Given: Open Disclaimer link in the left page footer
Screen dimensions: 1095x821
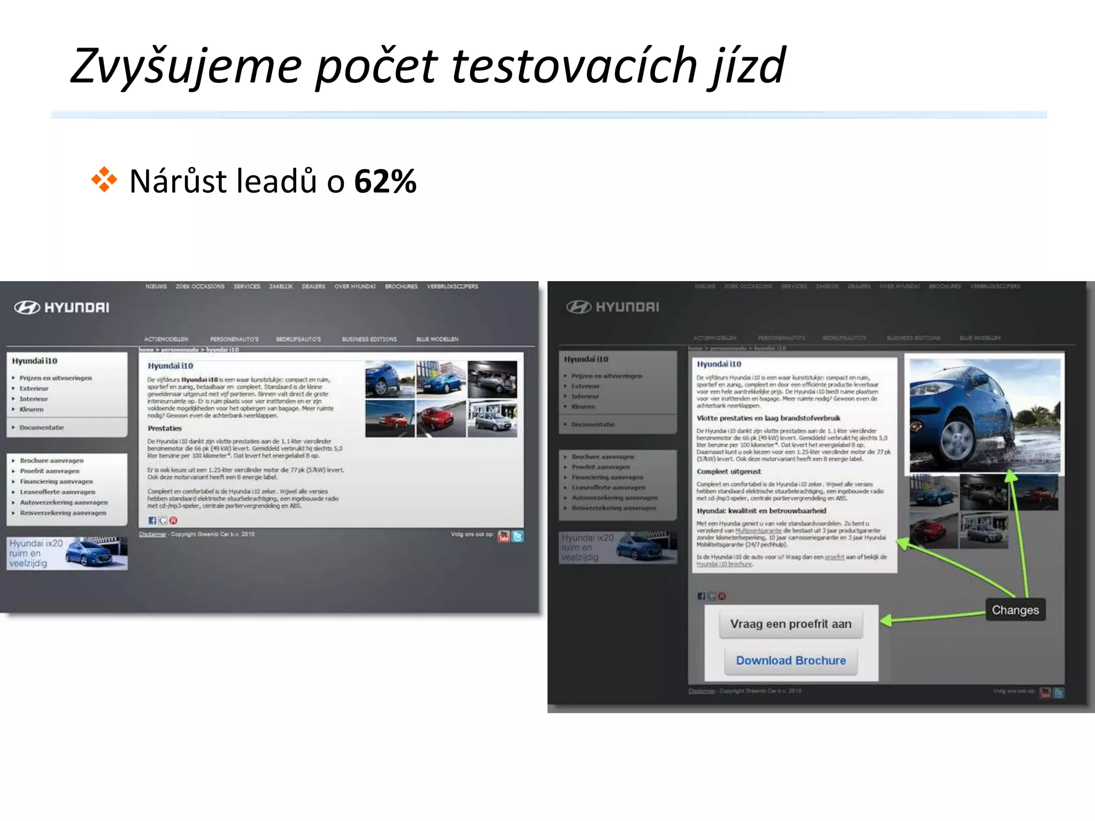Looking at the screenshot, I should (152, 534).
